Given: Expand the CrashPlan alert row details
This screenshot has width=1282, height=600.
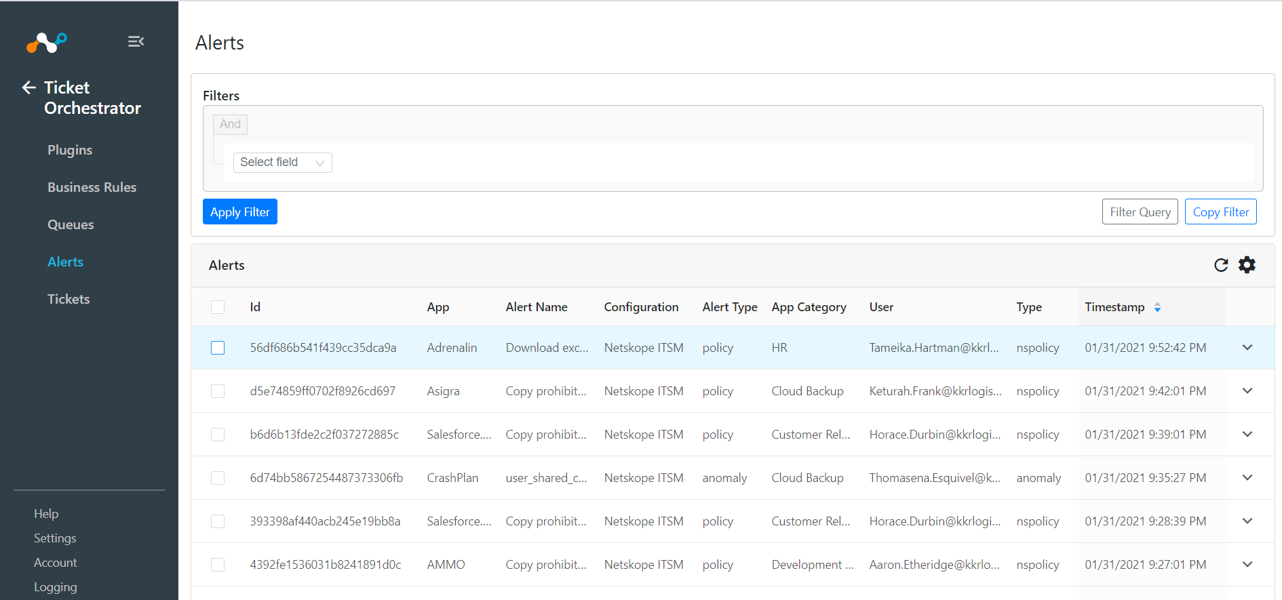Looking at the screenshot, I should coord(1247,477).
